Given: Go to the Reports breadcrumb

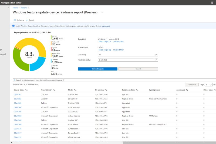Looking at the screenshot, I should tap(24, 8).
